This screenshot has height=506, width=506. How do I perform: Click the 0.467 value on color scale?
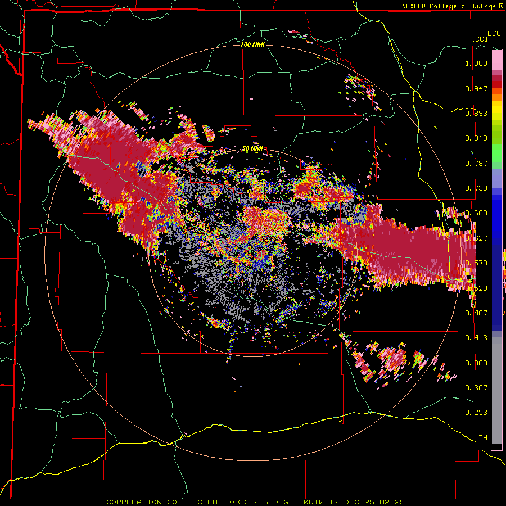pos(476,313)
